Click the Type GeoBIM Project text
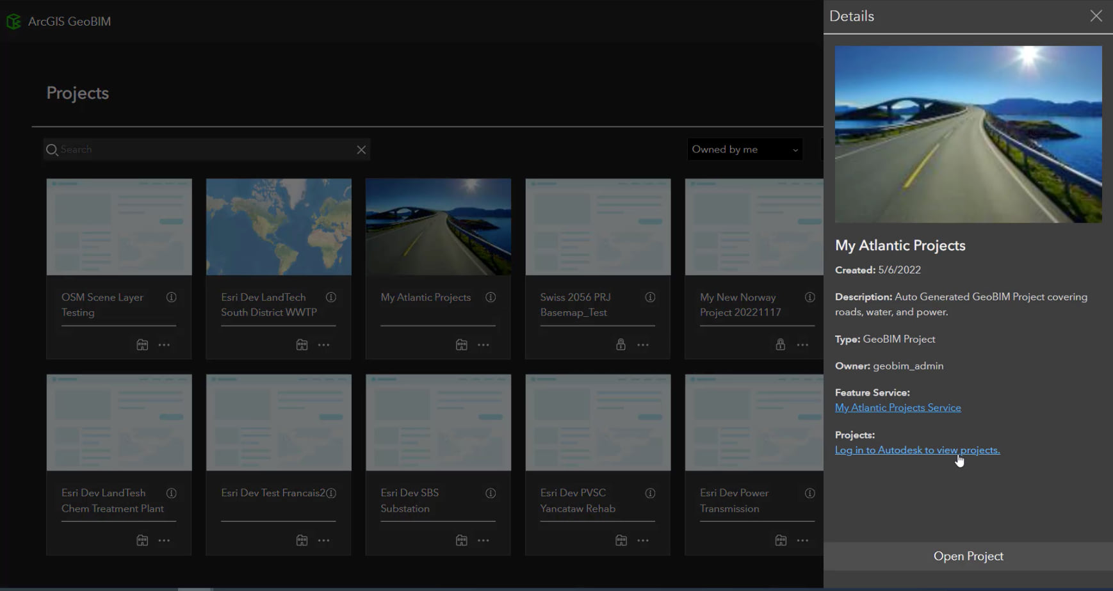The image size is (1113, 591). (x=885, y=339)
